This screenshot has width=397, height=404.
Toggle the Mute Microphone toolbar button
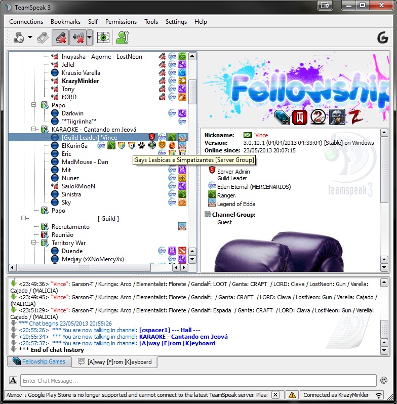[x=60, y=37]
